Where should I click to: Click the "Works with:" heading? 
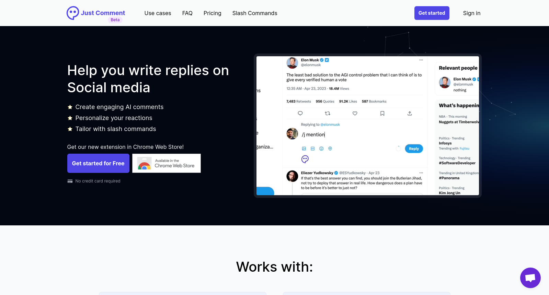(275, 267)
